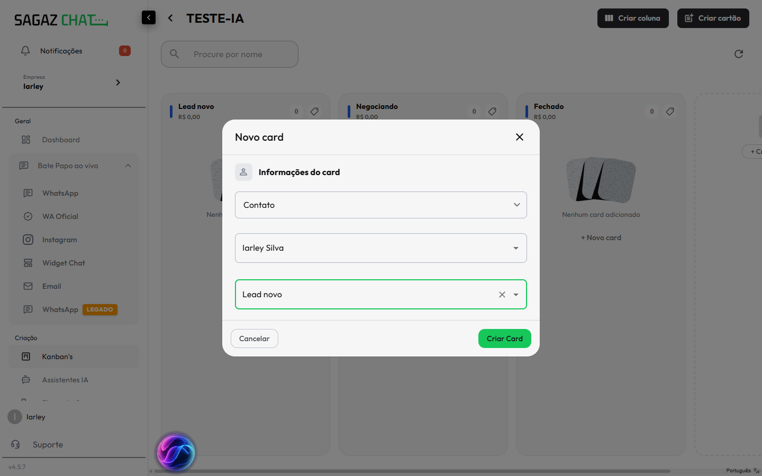Close the Novo card dialog

pos(520,137)
